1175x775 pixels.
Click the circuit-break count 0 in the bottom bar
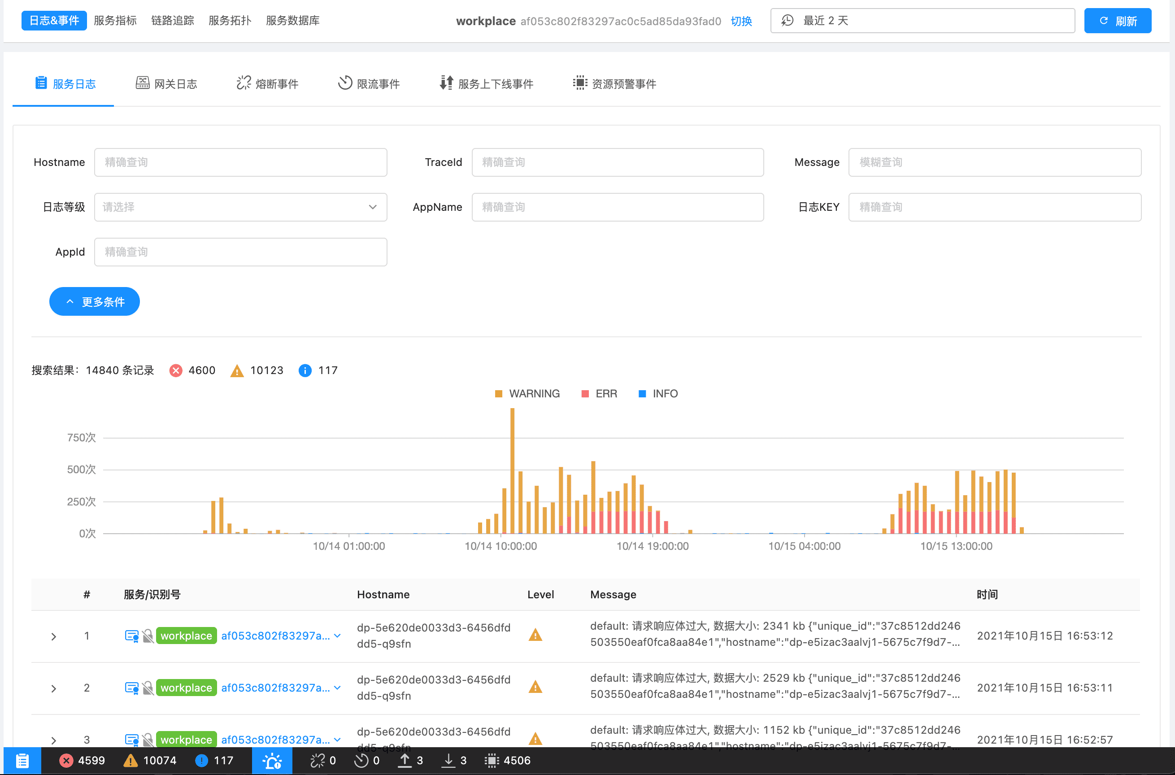tap(323, 760)
